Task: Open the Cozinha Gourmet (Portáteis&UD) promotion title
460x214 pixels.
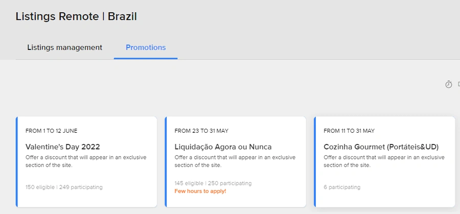Action: [381, 147]
